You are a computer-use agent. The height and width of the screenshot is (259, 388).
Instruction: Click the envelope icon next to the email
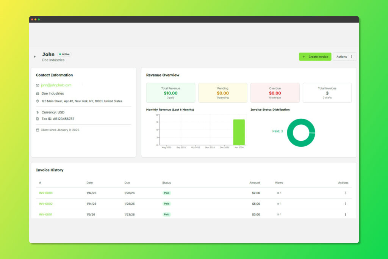point(38,85)
